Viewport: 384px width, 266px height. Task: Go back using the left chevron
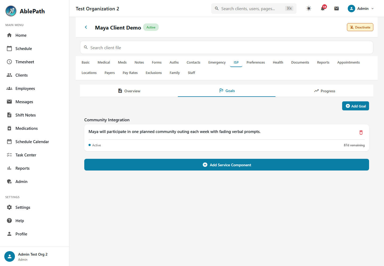coord(86,27)
